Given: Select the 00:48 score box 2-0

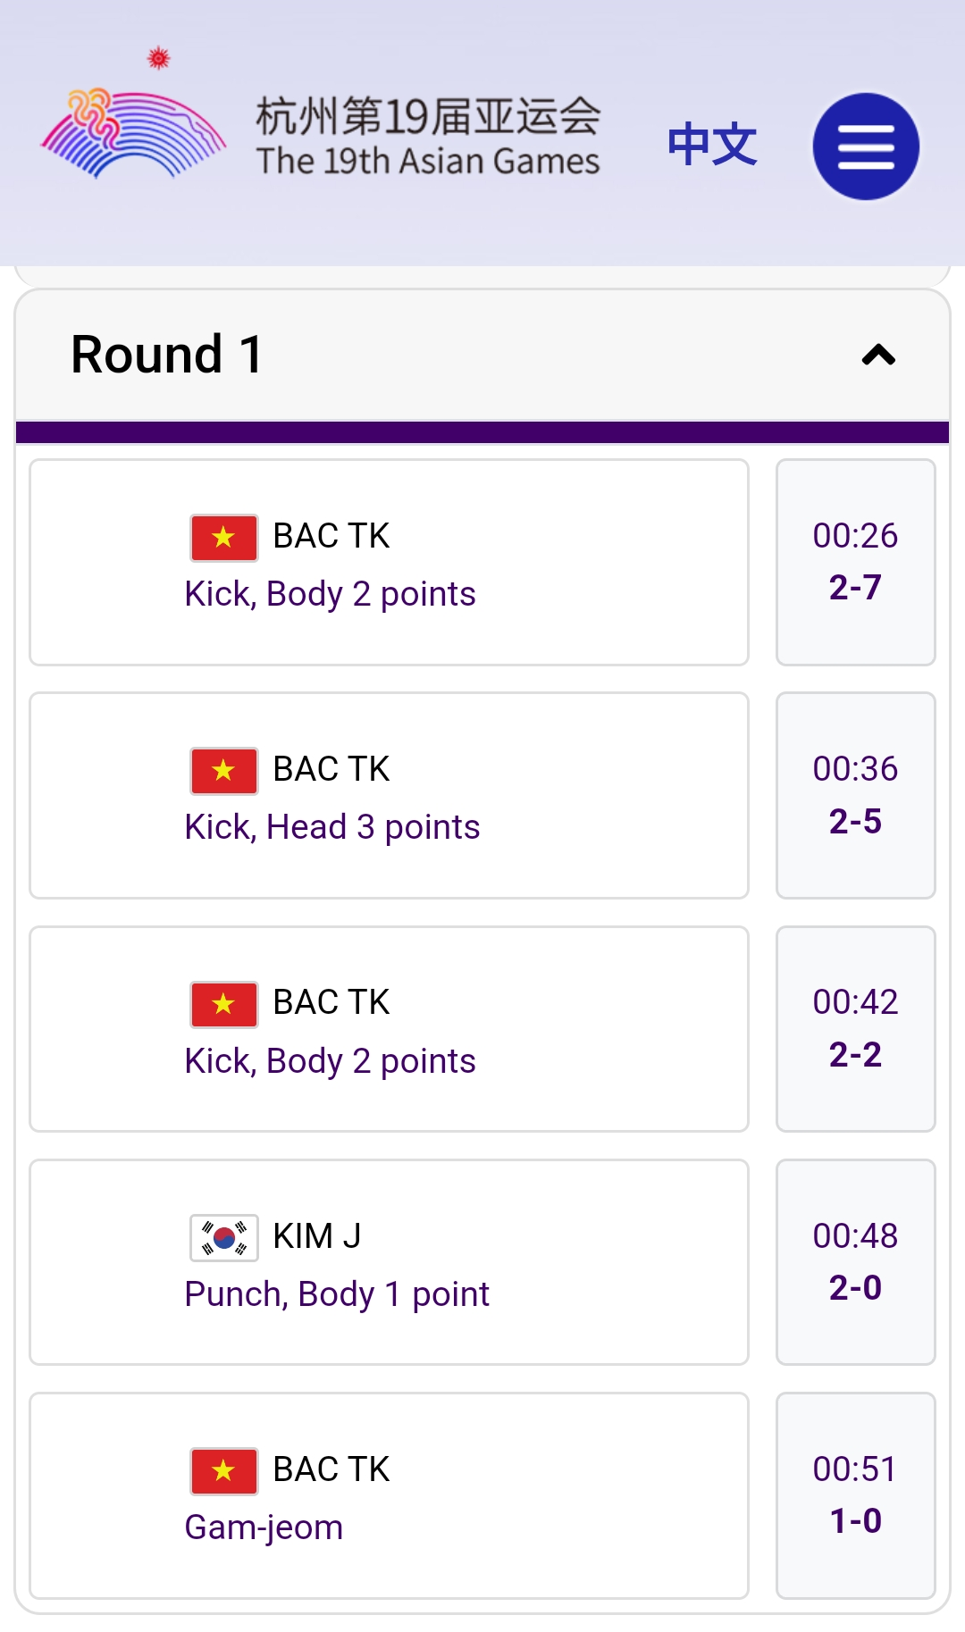Looking at the screenshot, I should 856,1262.
